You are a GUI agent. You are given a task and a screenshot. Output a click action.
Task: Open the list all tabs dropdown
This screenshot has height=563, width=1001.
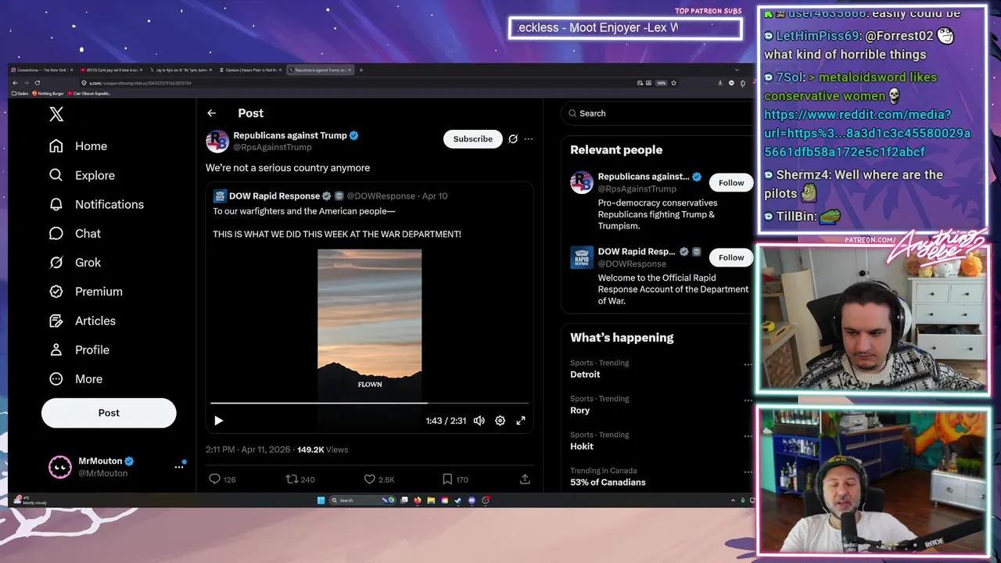tap(737, 70)
